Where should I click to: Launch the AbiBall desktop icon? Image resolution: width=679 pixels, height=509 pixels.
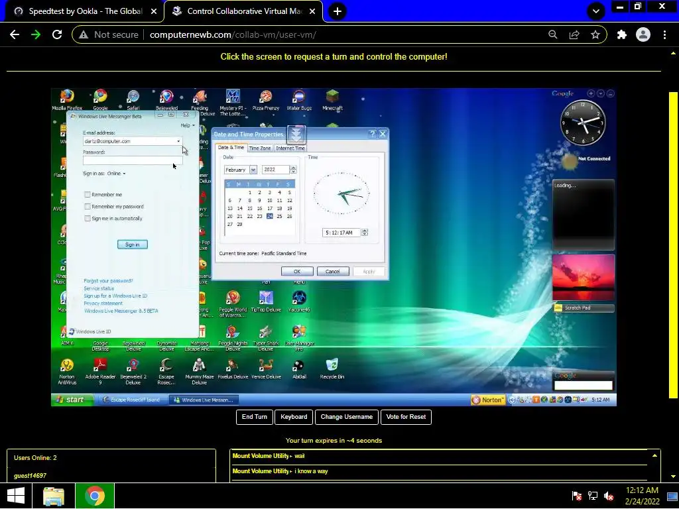(299, 368)
